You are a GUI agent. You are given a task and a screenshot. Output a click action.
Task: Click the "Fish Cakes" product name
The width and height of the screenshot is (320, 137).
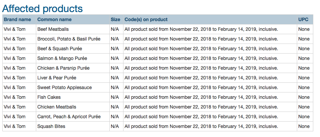pyautogui.click(x=49, y=97)
